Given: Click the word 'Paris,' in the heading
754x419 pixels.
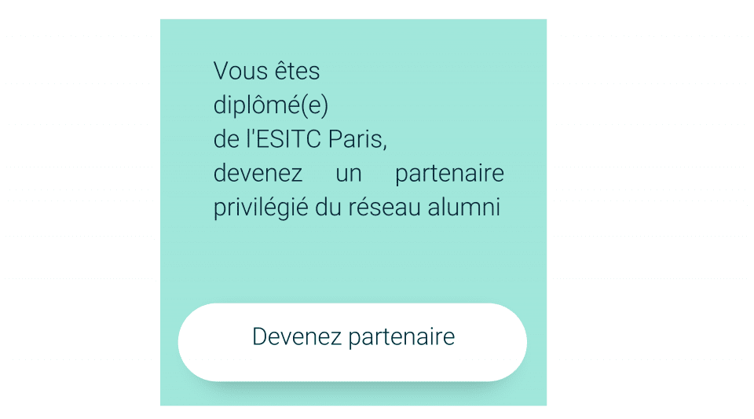Looking at the screenshot, I should [x=358, y=139].
